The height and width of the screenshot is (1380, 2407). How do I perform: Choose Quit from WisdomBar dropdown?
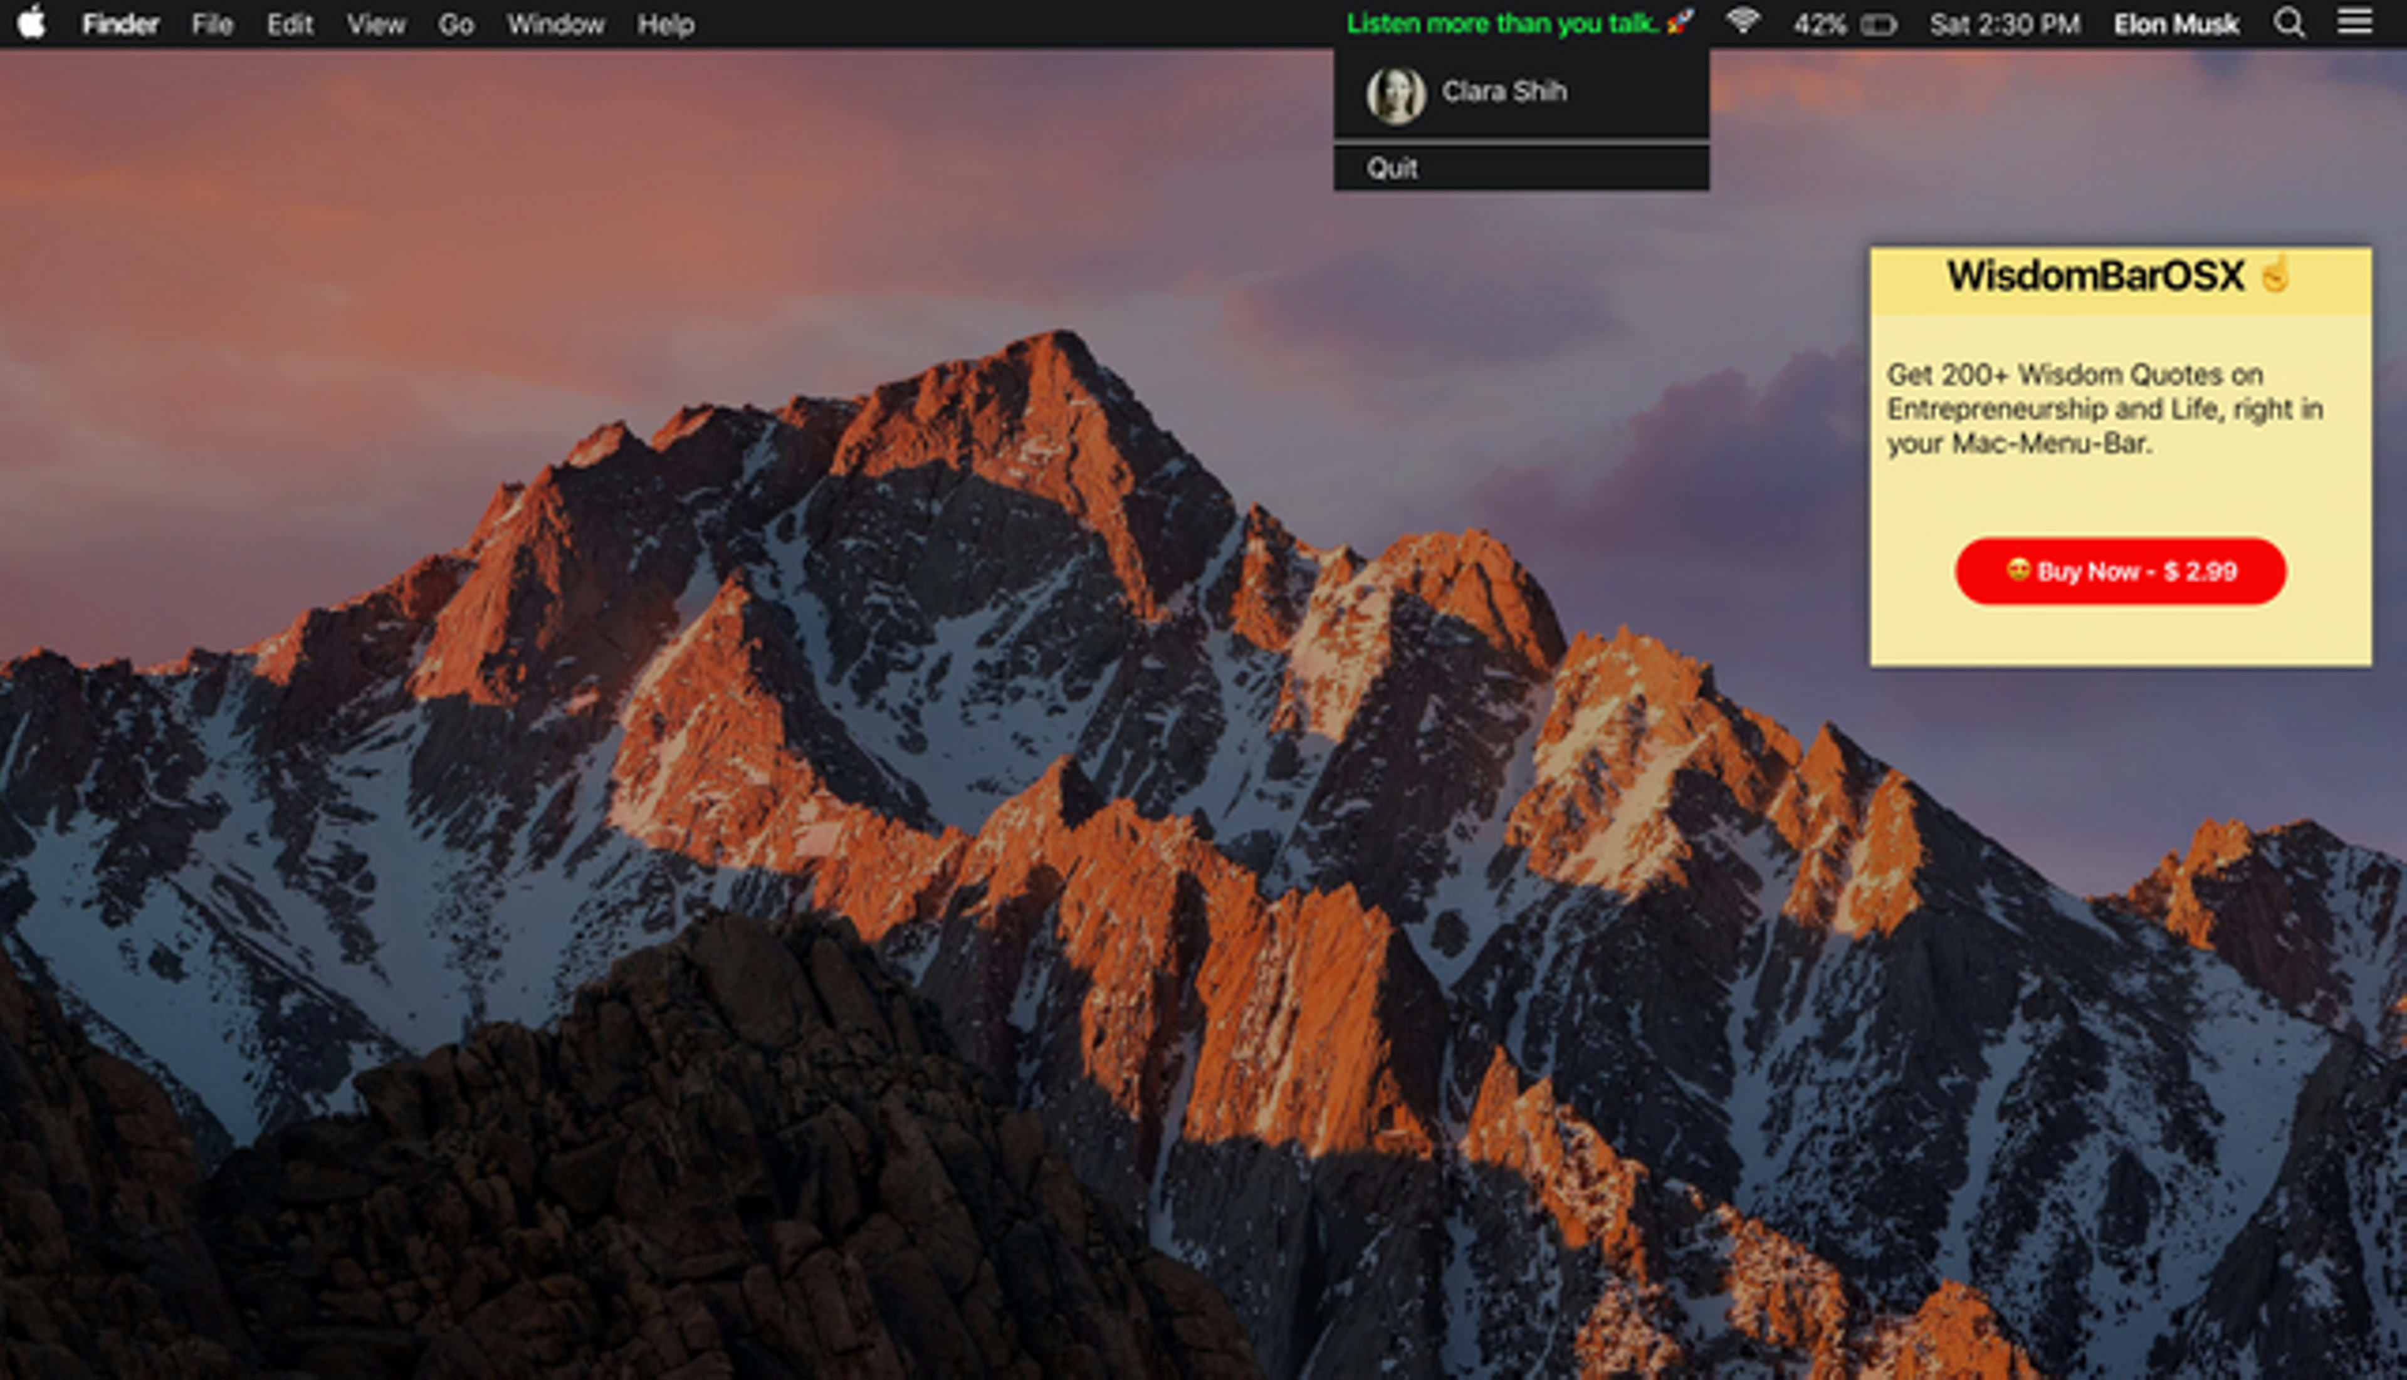pyautogui.click(x=1521, y=168)
